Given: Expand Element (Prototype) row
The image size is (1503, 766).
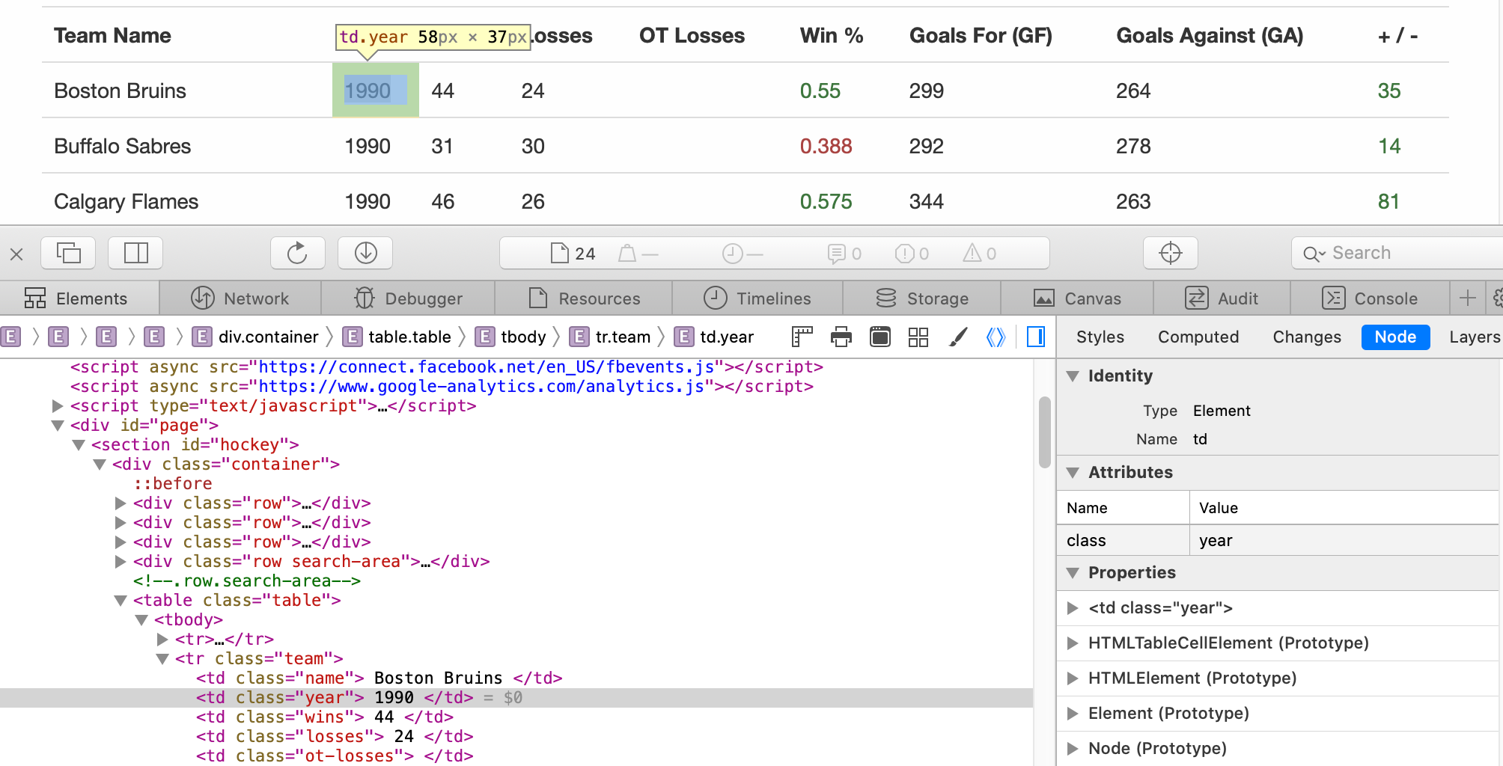Looking at the screenshot, I should coord(1073,714).
